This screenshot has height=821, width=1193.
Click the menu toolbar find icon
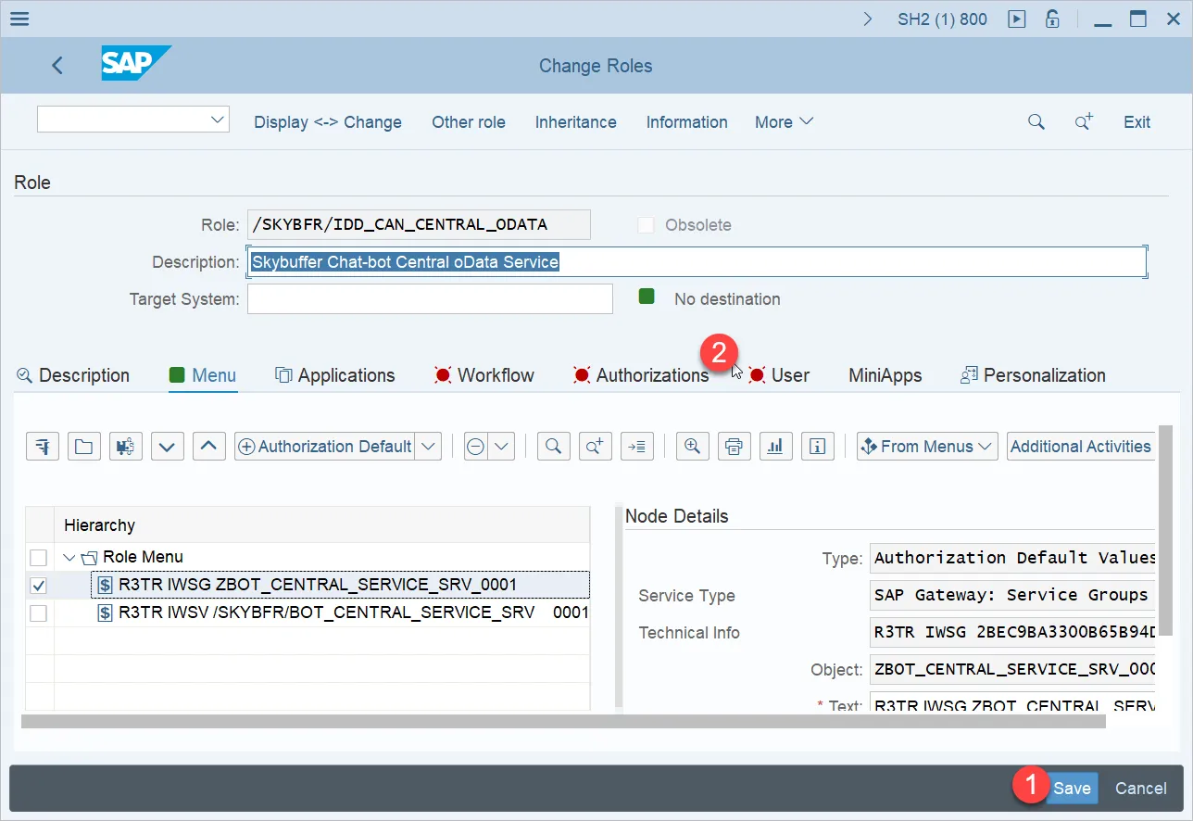[553, 446]
